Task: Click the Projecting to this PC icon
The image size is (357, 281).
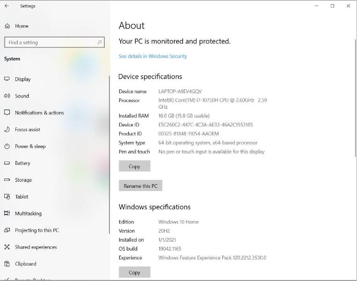Action: 7,230
